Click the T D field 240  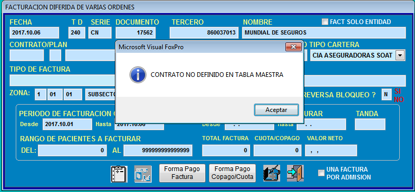[x=77, y=33]
